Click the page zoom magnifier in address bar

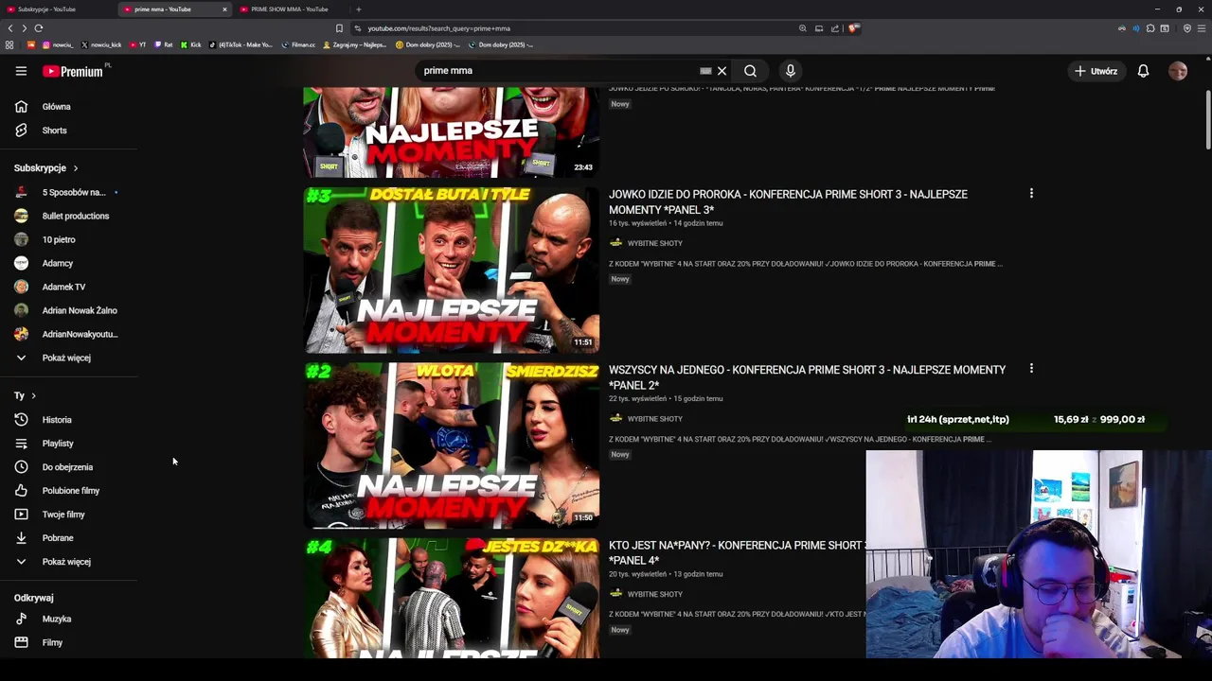click(x=803, y=28)
